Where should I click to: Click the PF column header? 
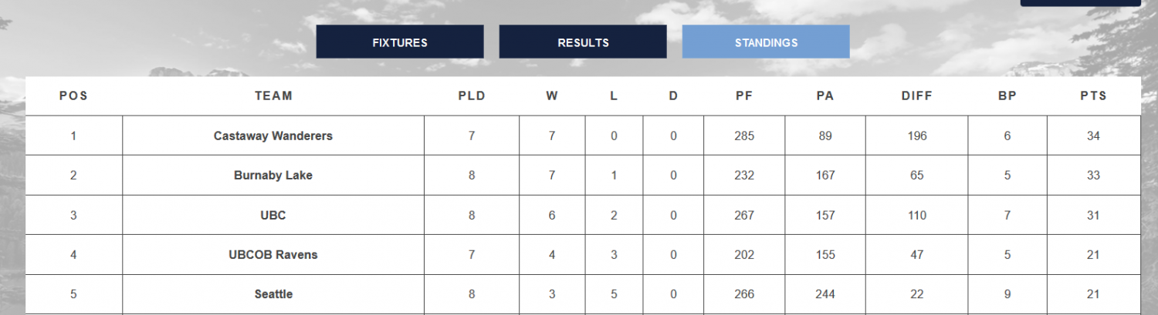point(744,96)
